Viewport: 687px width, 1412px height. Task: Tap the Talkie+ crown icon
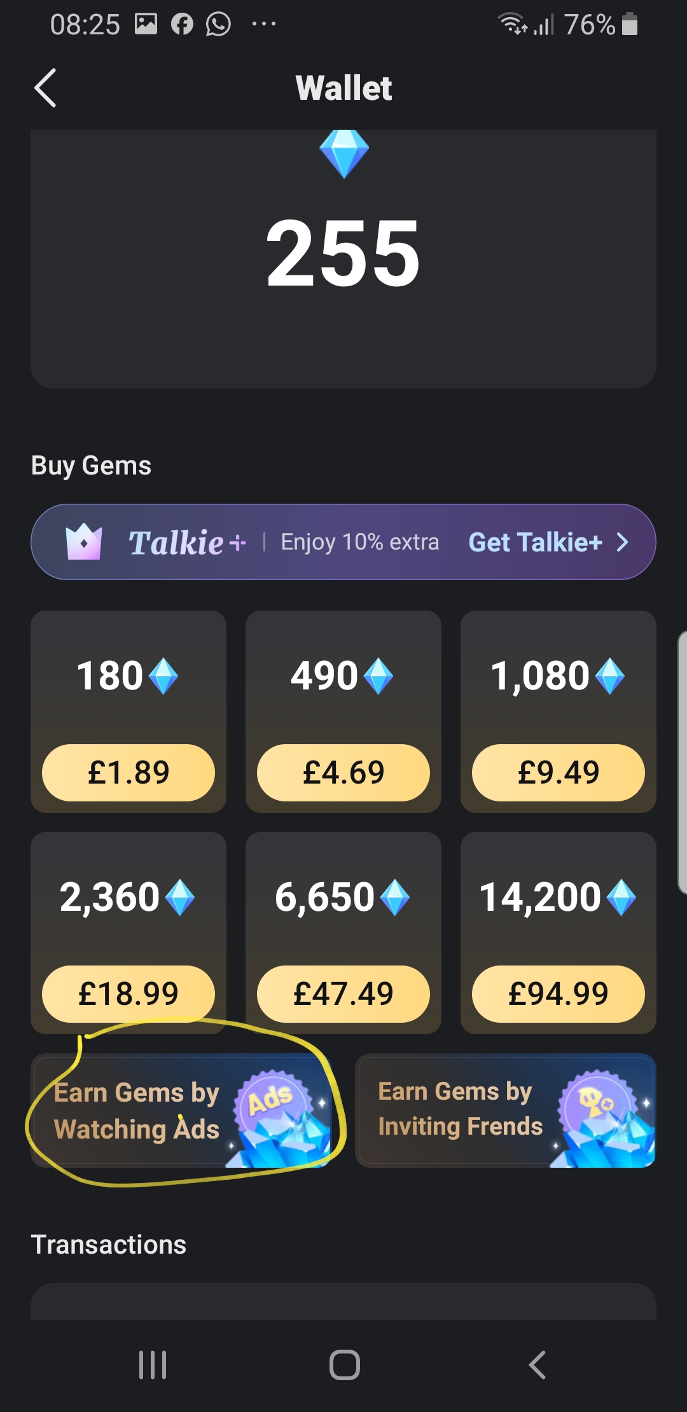tap(84, 543)
